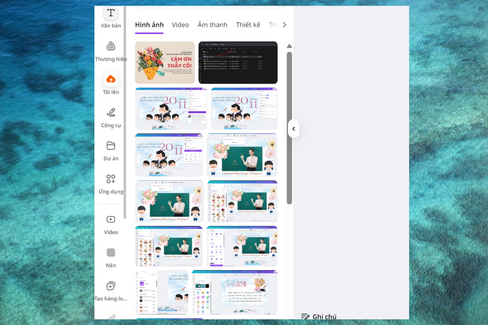Screen dimensions: 488x325
Task: Collapse the side panel with the arrow
Action: click(294, 128)
